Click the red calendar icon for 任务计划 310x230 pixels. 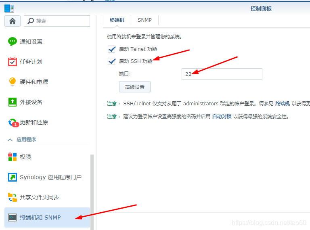[13, 62]
